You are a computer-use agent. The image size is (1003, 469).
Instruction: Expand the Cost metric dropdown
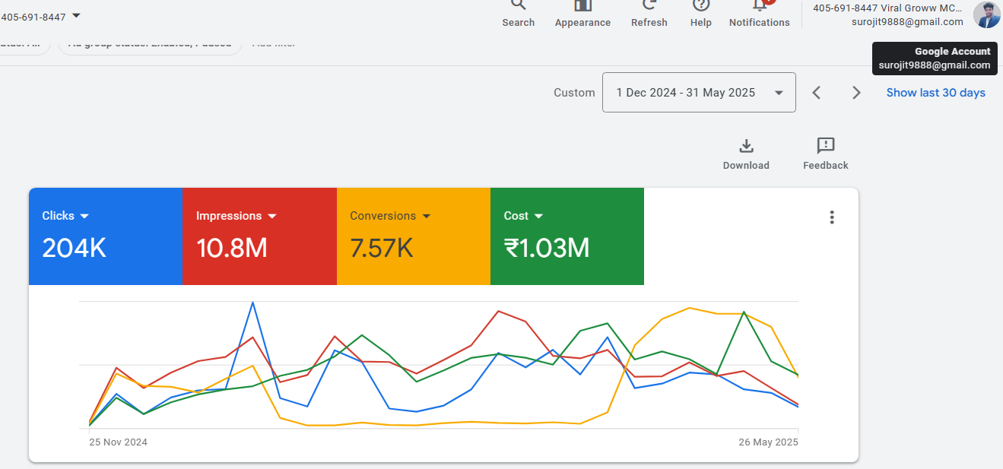tap(539, 217)
